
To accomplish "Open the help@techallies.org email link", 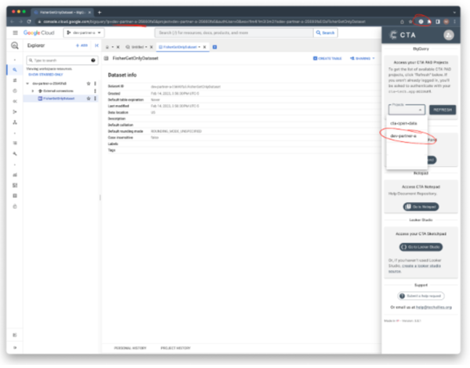I will (x=434, y=308).
